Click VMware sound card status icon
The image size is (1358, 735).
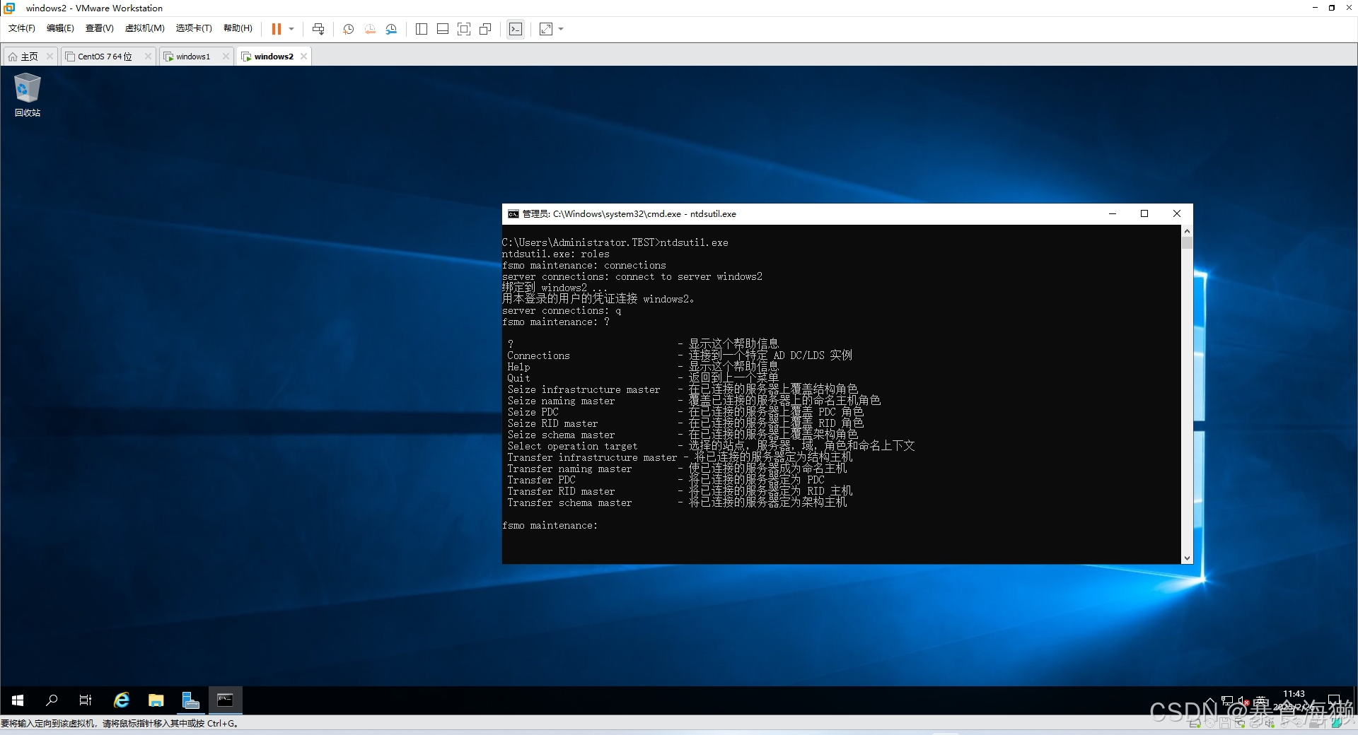coord(1272,724)
